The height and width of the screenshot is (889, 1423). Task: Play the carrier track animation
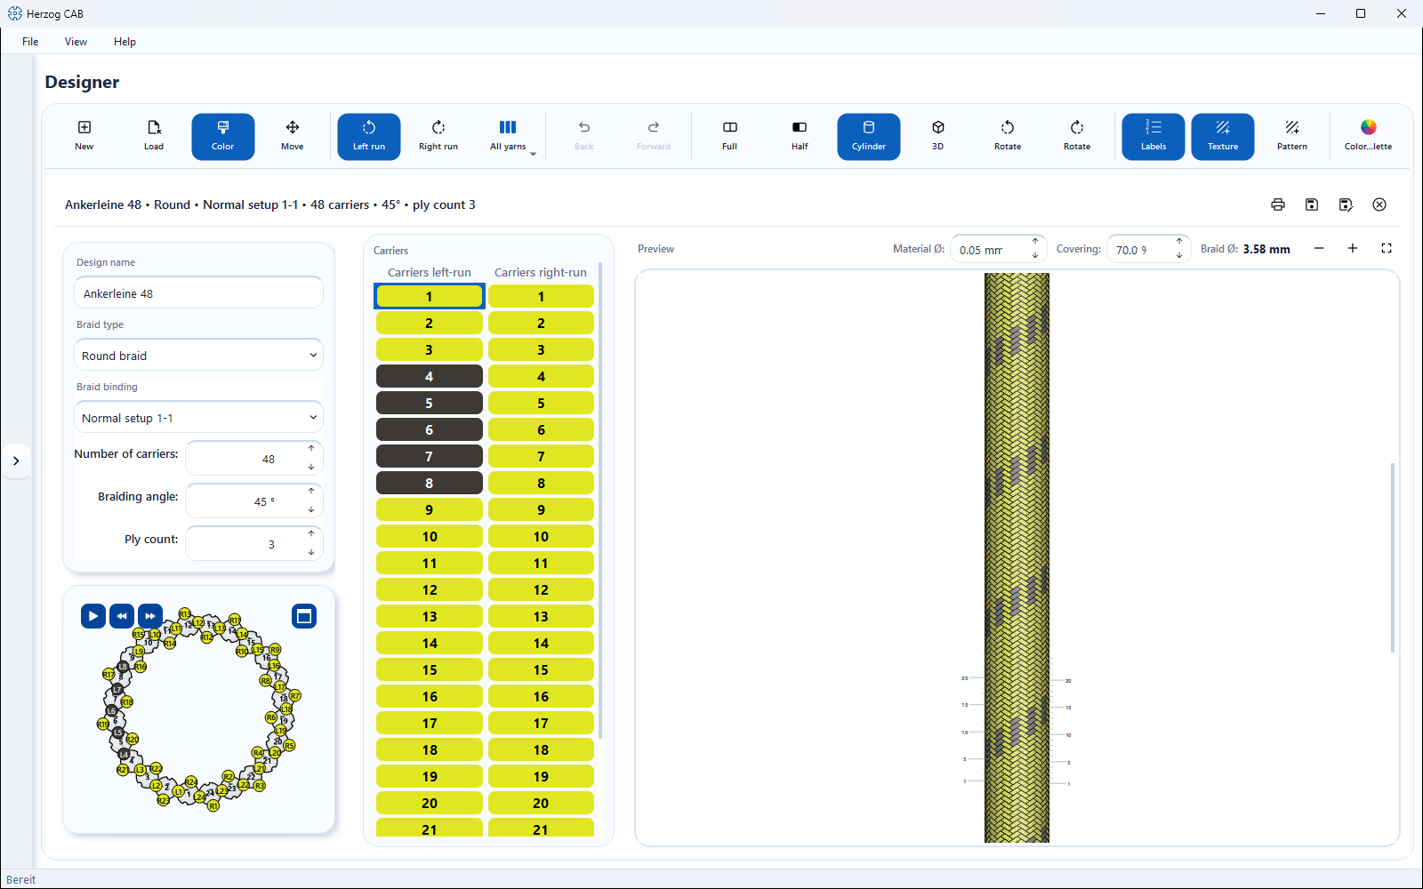[x=93, y=616]
